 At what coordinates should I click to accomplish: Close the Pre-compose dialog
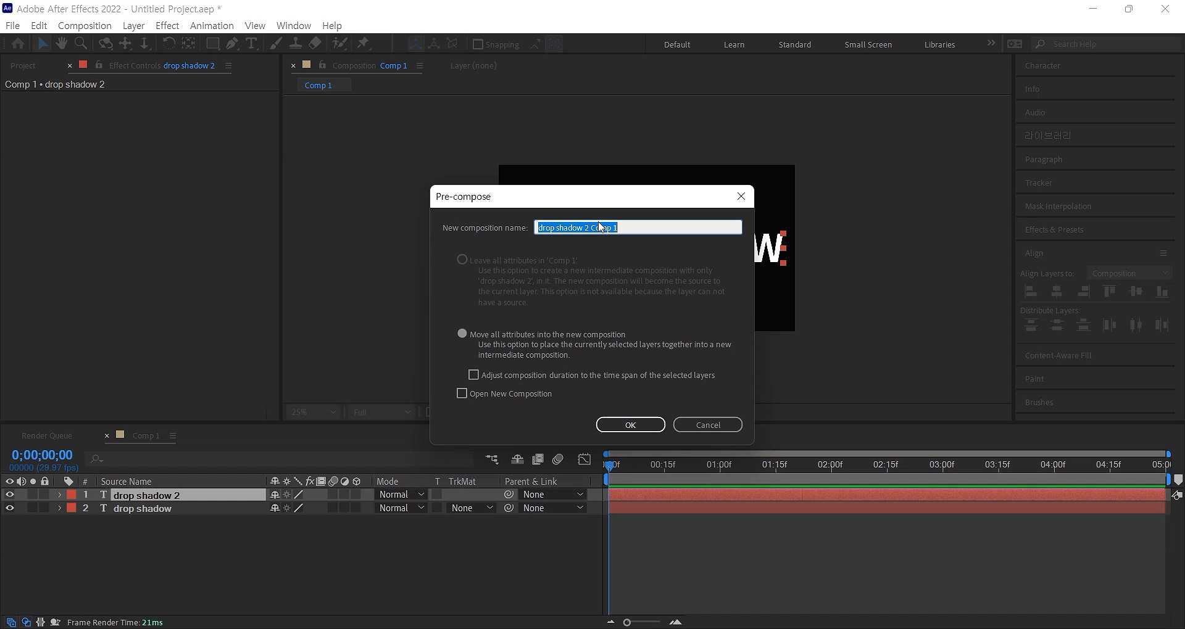coord(741,196)
